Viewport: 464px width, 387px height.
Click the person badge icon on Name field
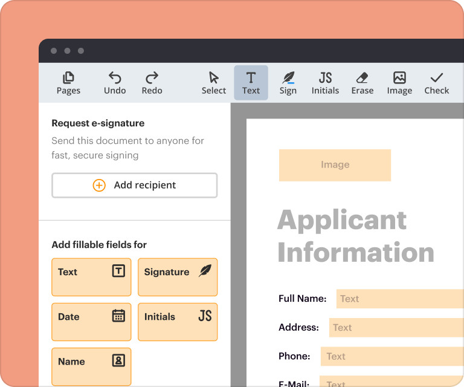click(118, 360)
